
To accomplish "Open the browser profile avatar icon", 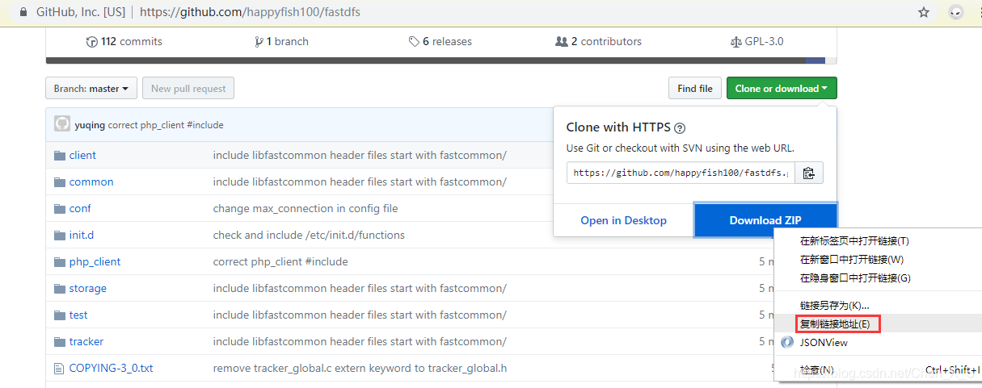I will tap(956, 13).
